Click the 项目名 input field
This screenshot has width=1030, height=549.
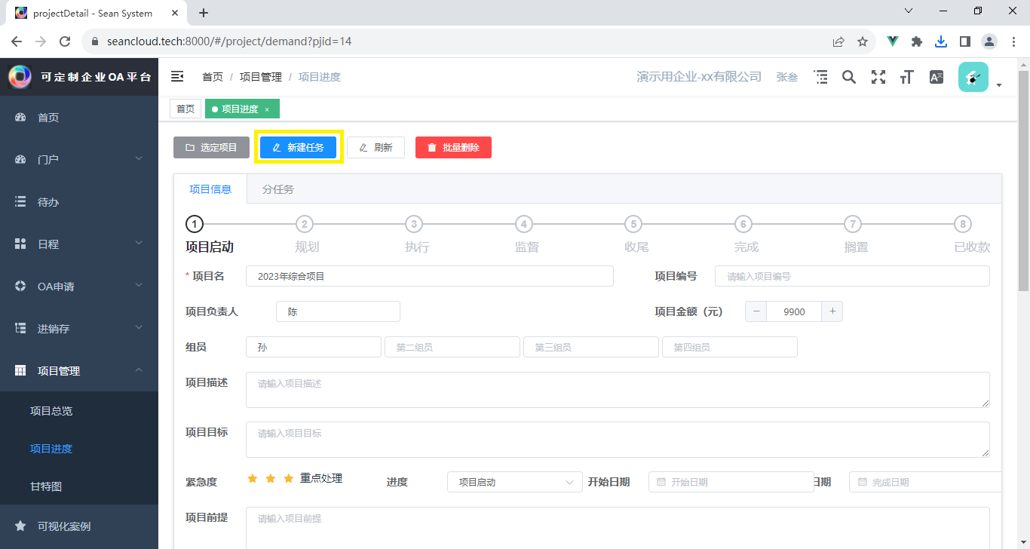[x=430, y=276]
